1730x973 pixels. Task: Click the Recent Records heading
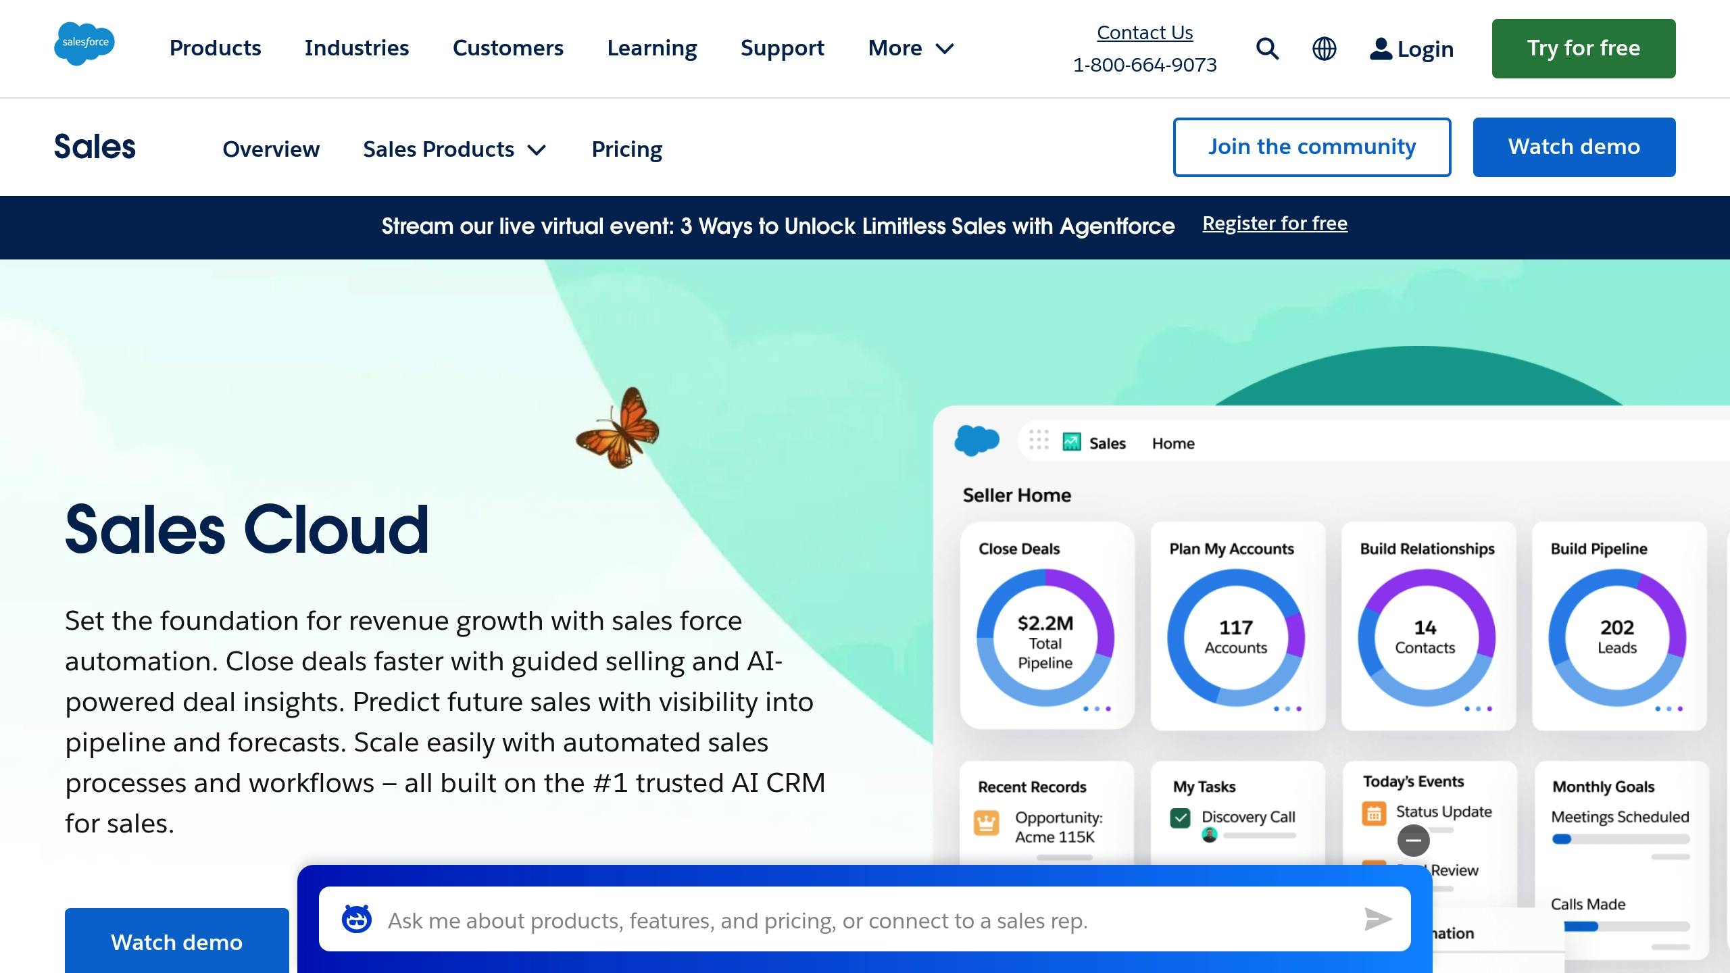pos(1032,787)
